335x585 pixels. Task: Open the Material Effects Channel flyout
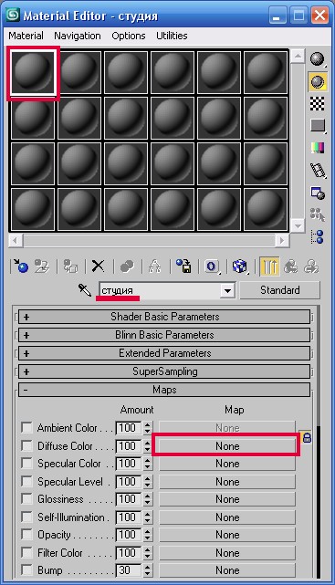(x=212, y=266)
